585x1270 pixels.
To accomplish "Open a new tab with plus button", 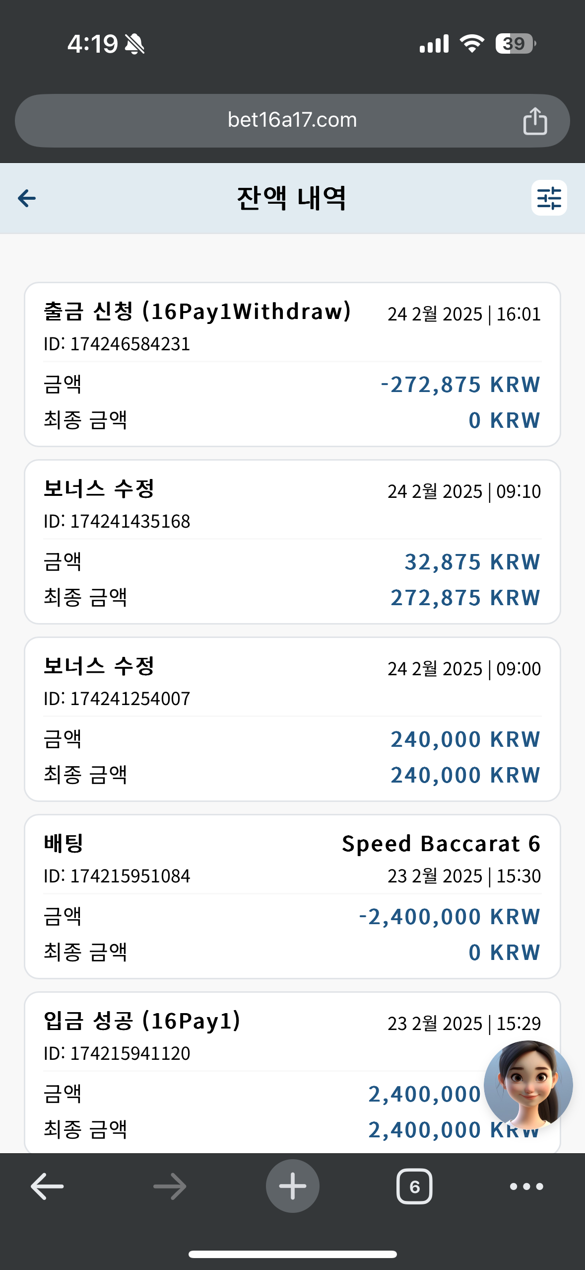I will point(292,1186).
